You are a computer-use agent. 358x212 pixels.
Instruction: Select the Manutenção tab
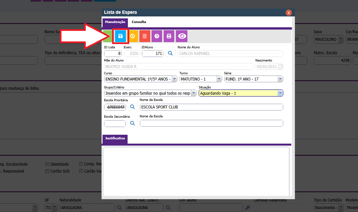tap(115, 22)
